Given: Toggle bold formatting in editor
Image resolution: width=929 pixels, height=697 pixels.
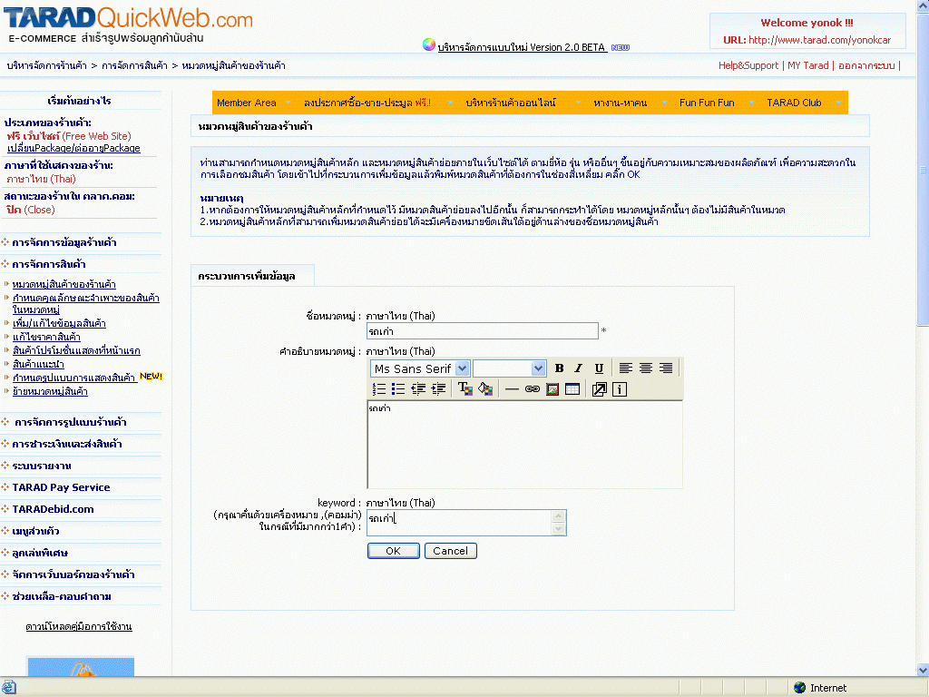Looking at the screenshot, I should (x=559, y=368).
